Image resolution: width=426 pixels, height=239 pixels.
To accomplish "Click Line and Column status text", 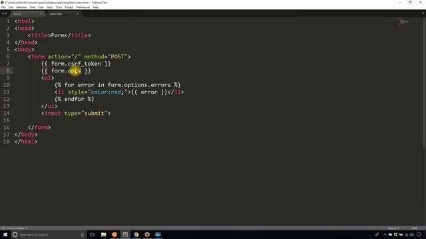I will click(x=17, y=228).
